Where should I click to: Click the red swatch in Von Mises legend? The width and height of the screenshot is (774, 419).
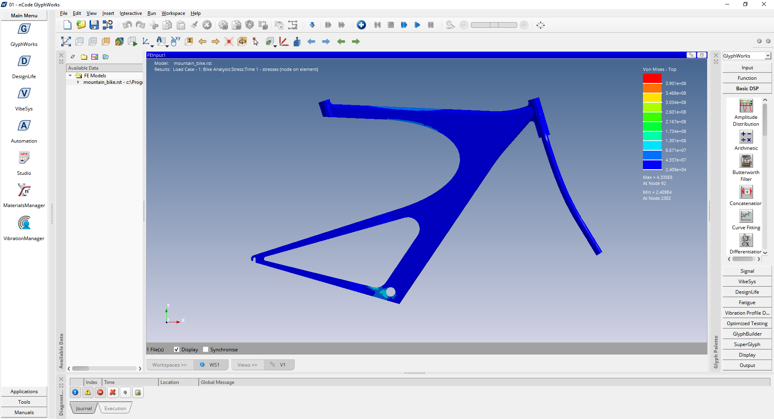click(x=652, y=79)
